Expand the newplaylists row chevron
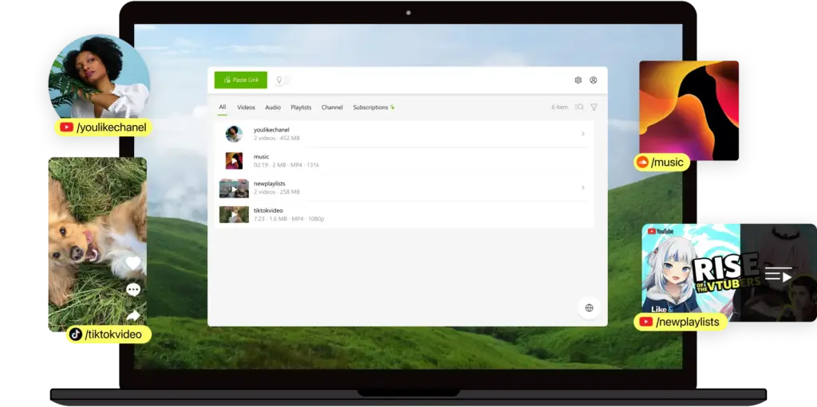 coord(583,187)
